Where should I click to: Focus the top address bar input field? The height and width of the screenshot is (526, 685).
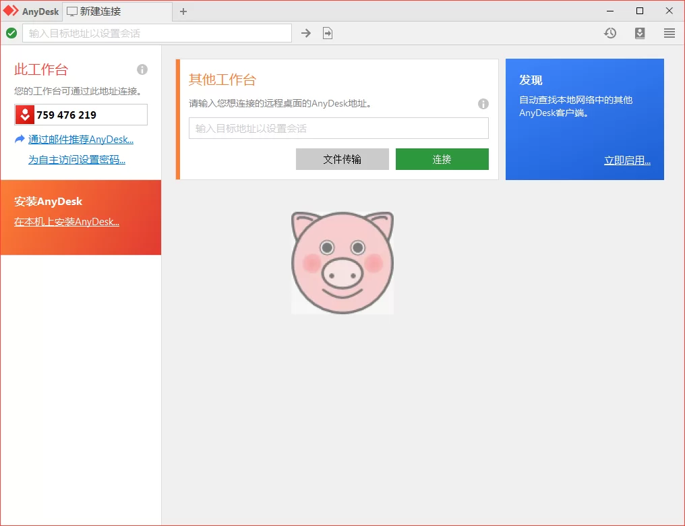157,33
